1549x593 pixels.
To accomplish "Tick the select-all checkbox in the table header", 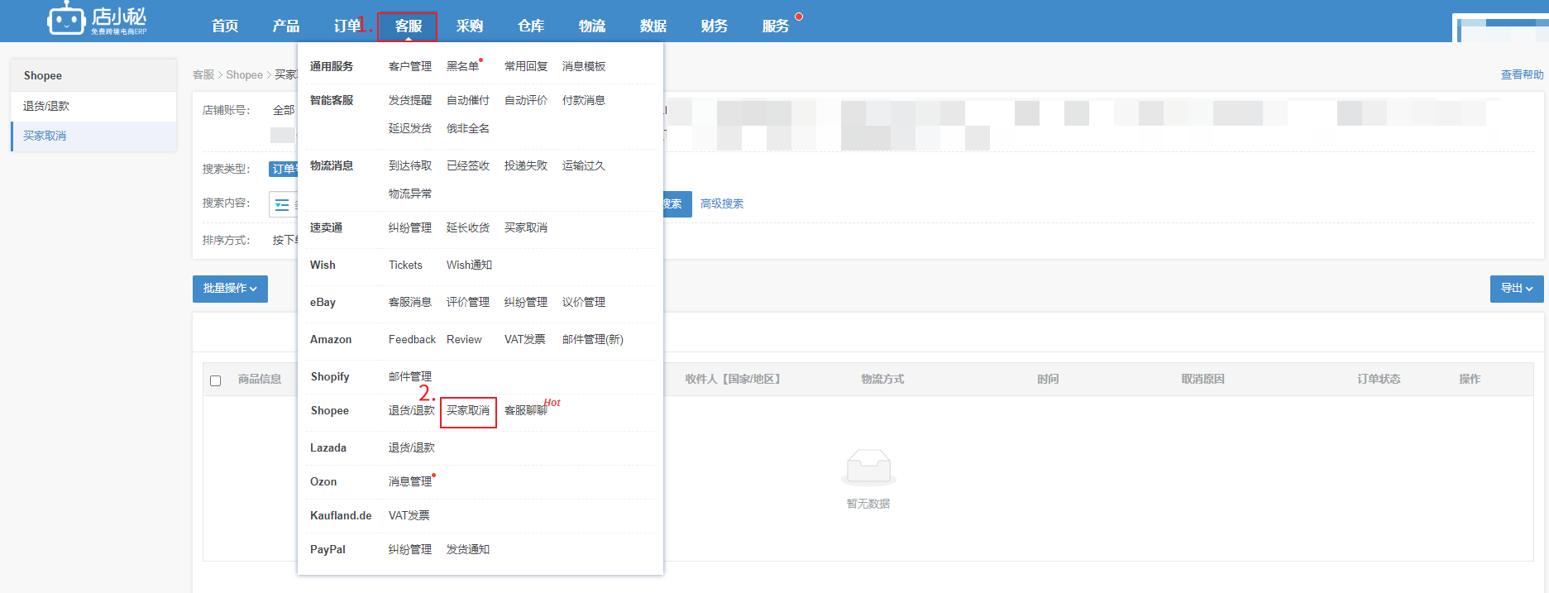I will pyautogui.click(x=216, y=380).
